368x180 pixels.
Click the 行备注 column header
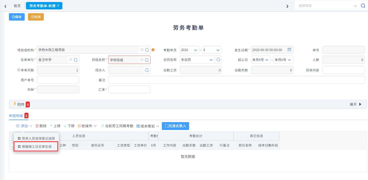pos(224,145)
